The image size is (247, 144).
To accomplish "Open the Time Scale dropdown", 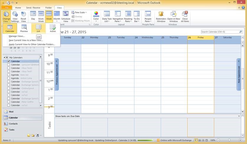I will pyautogui.click(x=79, y=12).
